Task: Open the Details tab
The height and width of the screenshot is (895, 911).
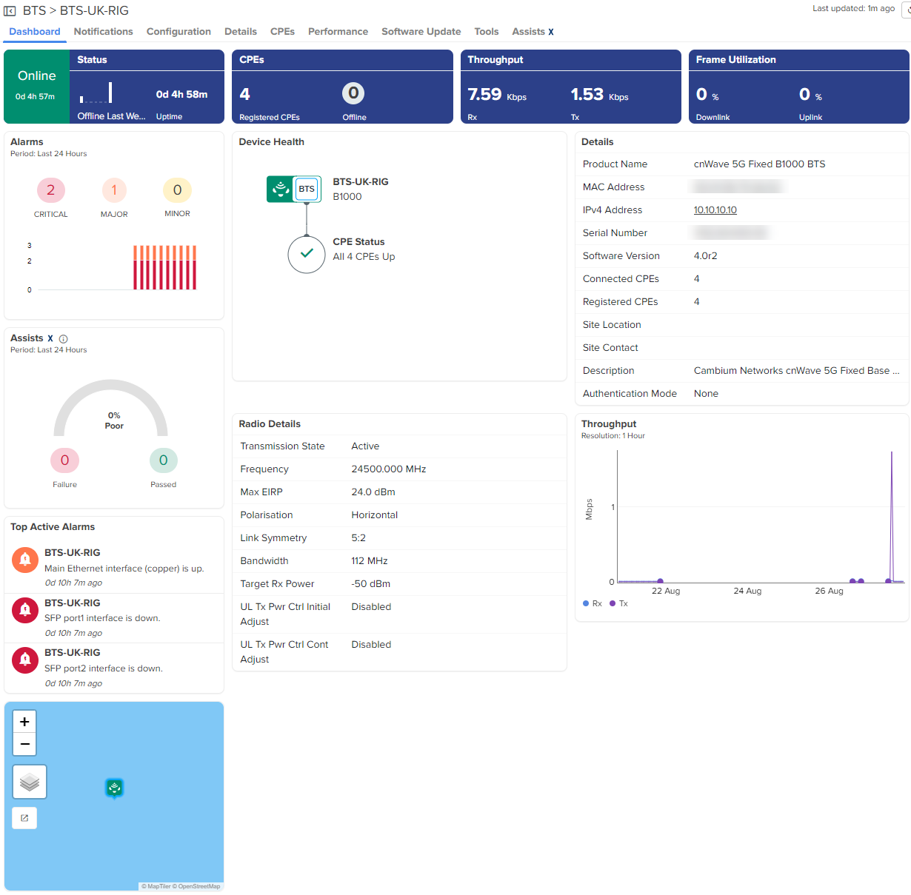Action: click(x=241, y=32)
